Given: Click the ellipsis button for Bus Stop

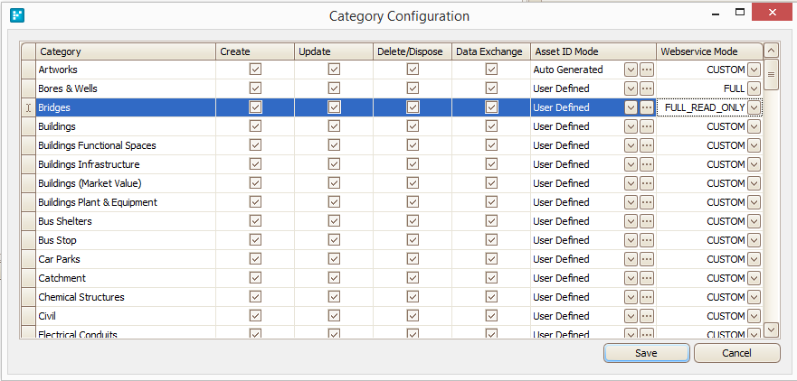Looking at the screenshot, I should coord(647,240).
